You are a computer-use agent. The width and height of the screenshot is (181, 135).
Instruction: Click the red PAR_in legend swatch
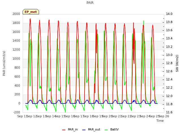64,130
